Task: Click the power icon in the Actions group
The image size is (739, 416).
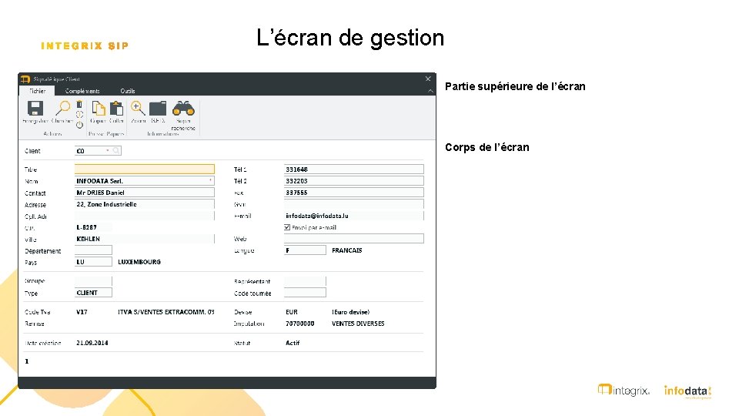Action: (79, 125)
